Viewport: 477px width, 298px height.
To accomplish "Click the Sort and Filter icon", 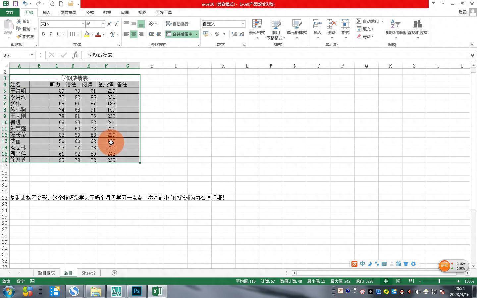I will 396,25.
